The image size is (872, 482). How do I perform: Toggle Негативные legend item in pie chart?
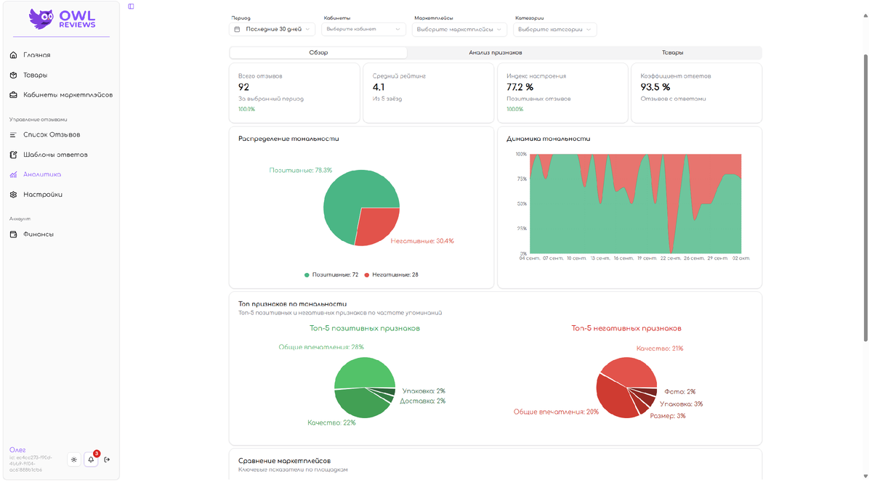pyautogui.click(x=391, y=275)
